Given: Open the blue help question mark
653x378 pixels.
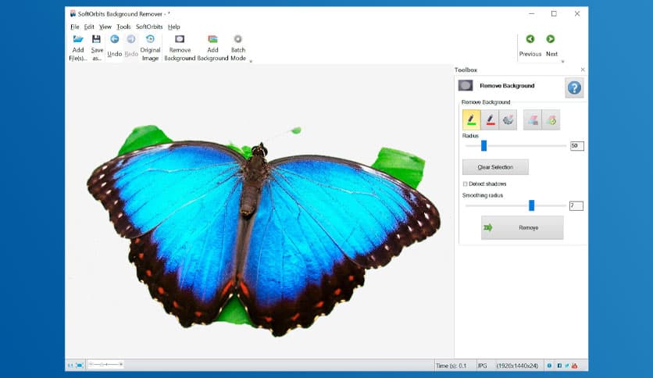Looking at the screenshot, I should 574,87.
